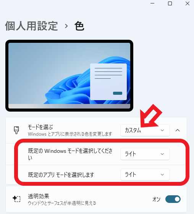Click the モードを選ぶ setting label
Image resolution: width=194 pixels, height=214 pixels.
pyautogui.click(x=40, y=127)
